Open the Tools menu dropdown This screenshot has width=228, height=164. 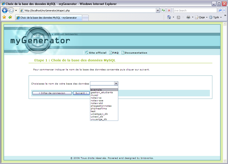pyautogui.click(x=216, y=18)
